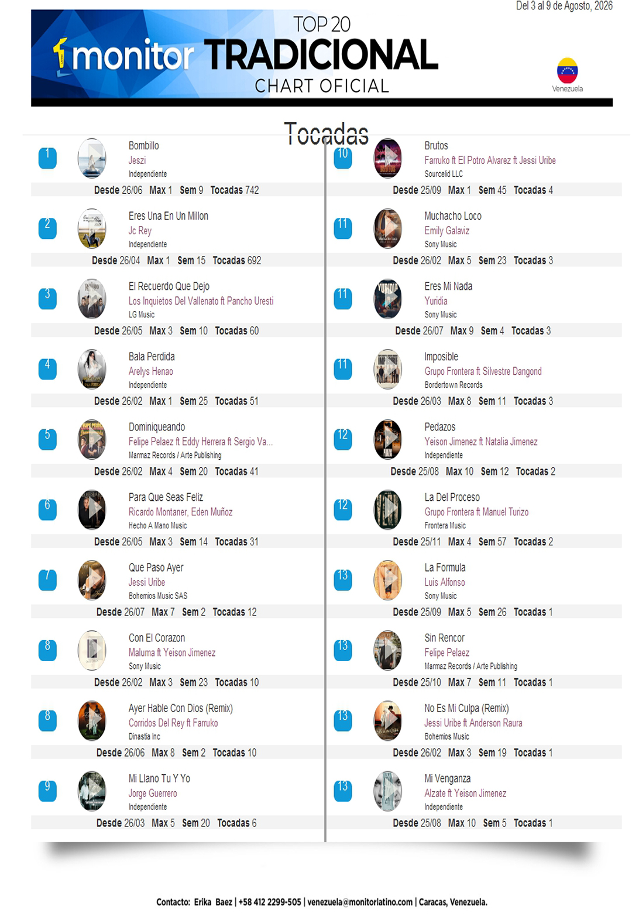The image size is (632, 923).
Task: Click the Venezuela flag icon
Action: [567, 71]
